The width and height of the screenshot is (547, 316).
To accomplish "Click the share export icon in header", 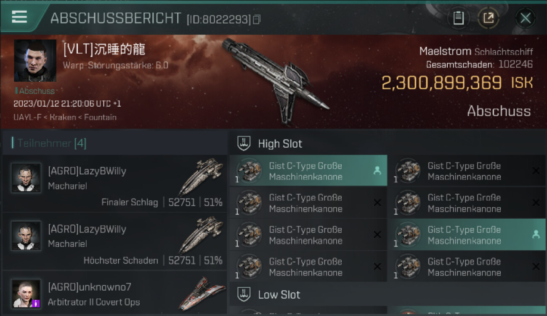I will point(488,18).
